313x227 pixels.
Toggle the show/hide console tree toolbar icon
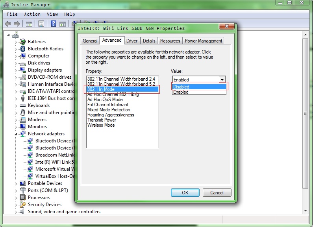(x=29, y=24)
